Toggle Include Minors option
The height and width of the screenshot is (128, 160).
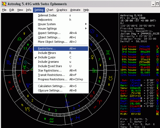pos(61,53)
